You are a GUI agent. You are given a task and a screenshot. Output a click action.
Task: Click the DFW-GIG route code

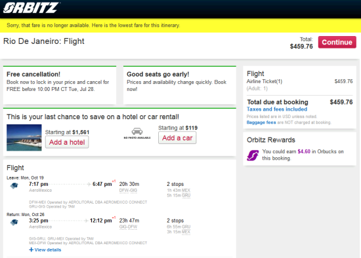(x=128, y=191)
